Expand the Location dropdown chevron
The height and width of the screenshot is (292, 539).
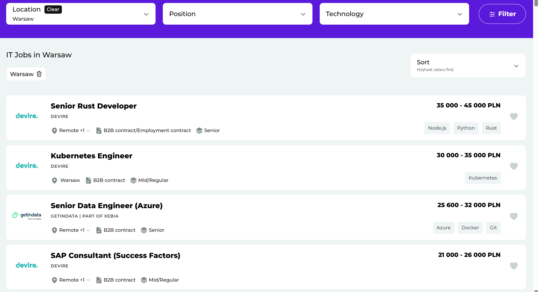[x=146, y=14]
